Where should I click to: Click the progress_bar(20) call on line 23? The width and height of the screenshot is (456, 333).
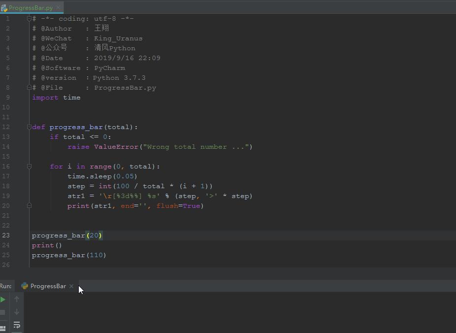click(x=67, y=235)
